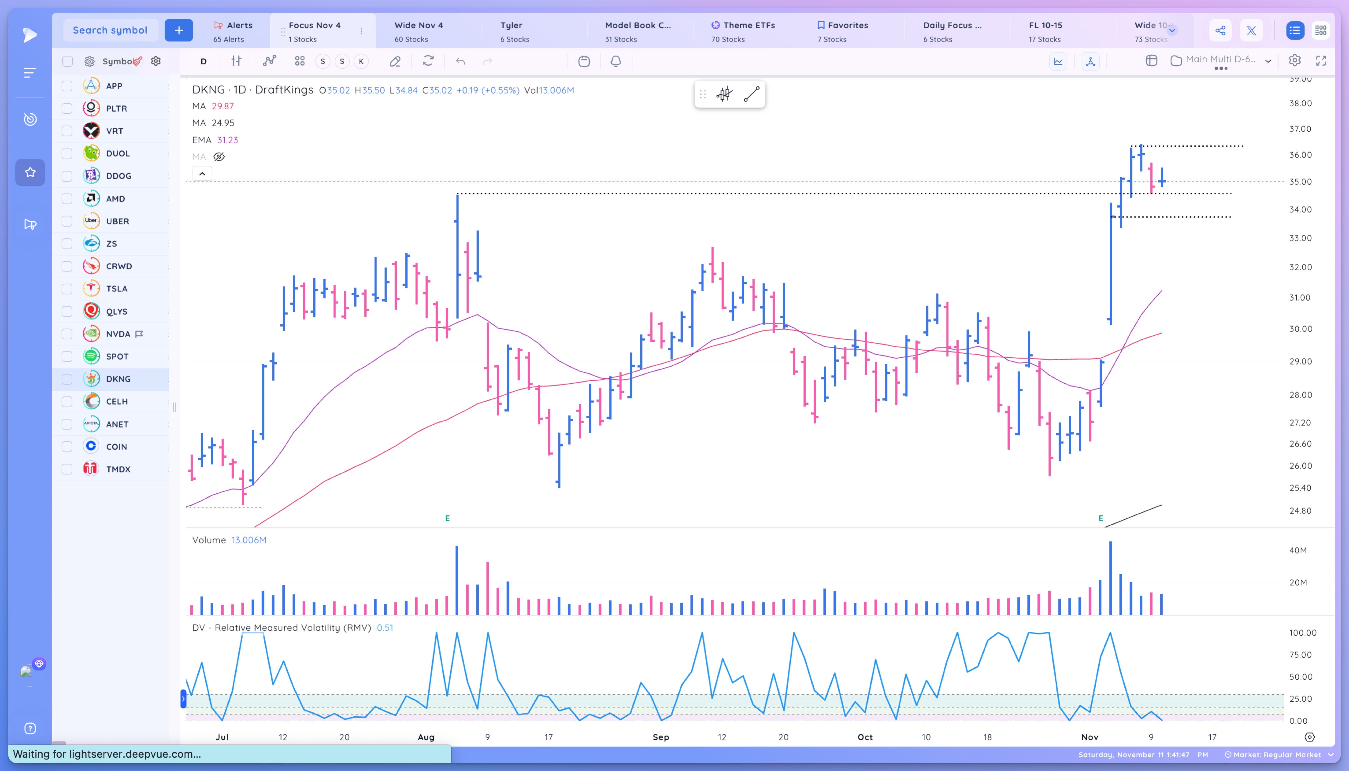Switch to list view icon
Screen dimensions: 1349x771
coord(1294,31)
